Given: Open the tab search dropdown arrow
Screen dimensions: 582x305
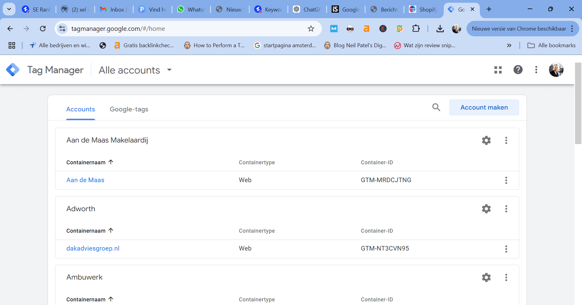Looking at the screenshot, I should [9, 9].
